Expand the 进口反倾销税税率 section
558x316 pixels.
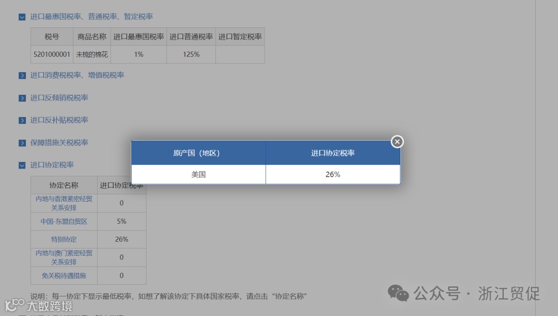point(22,98)
